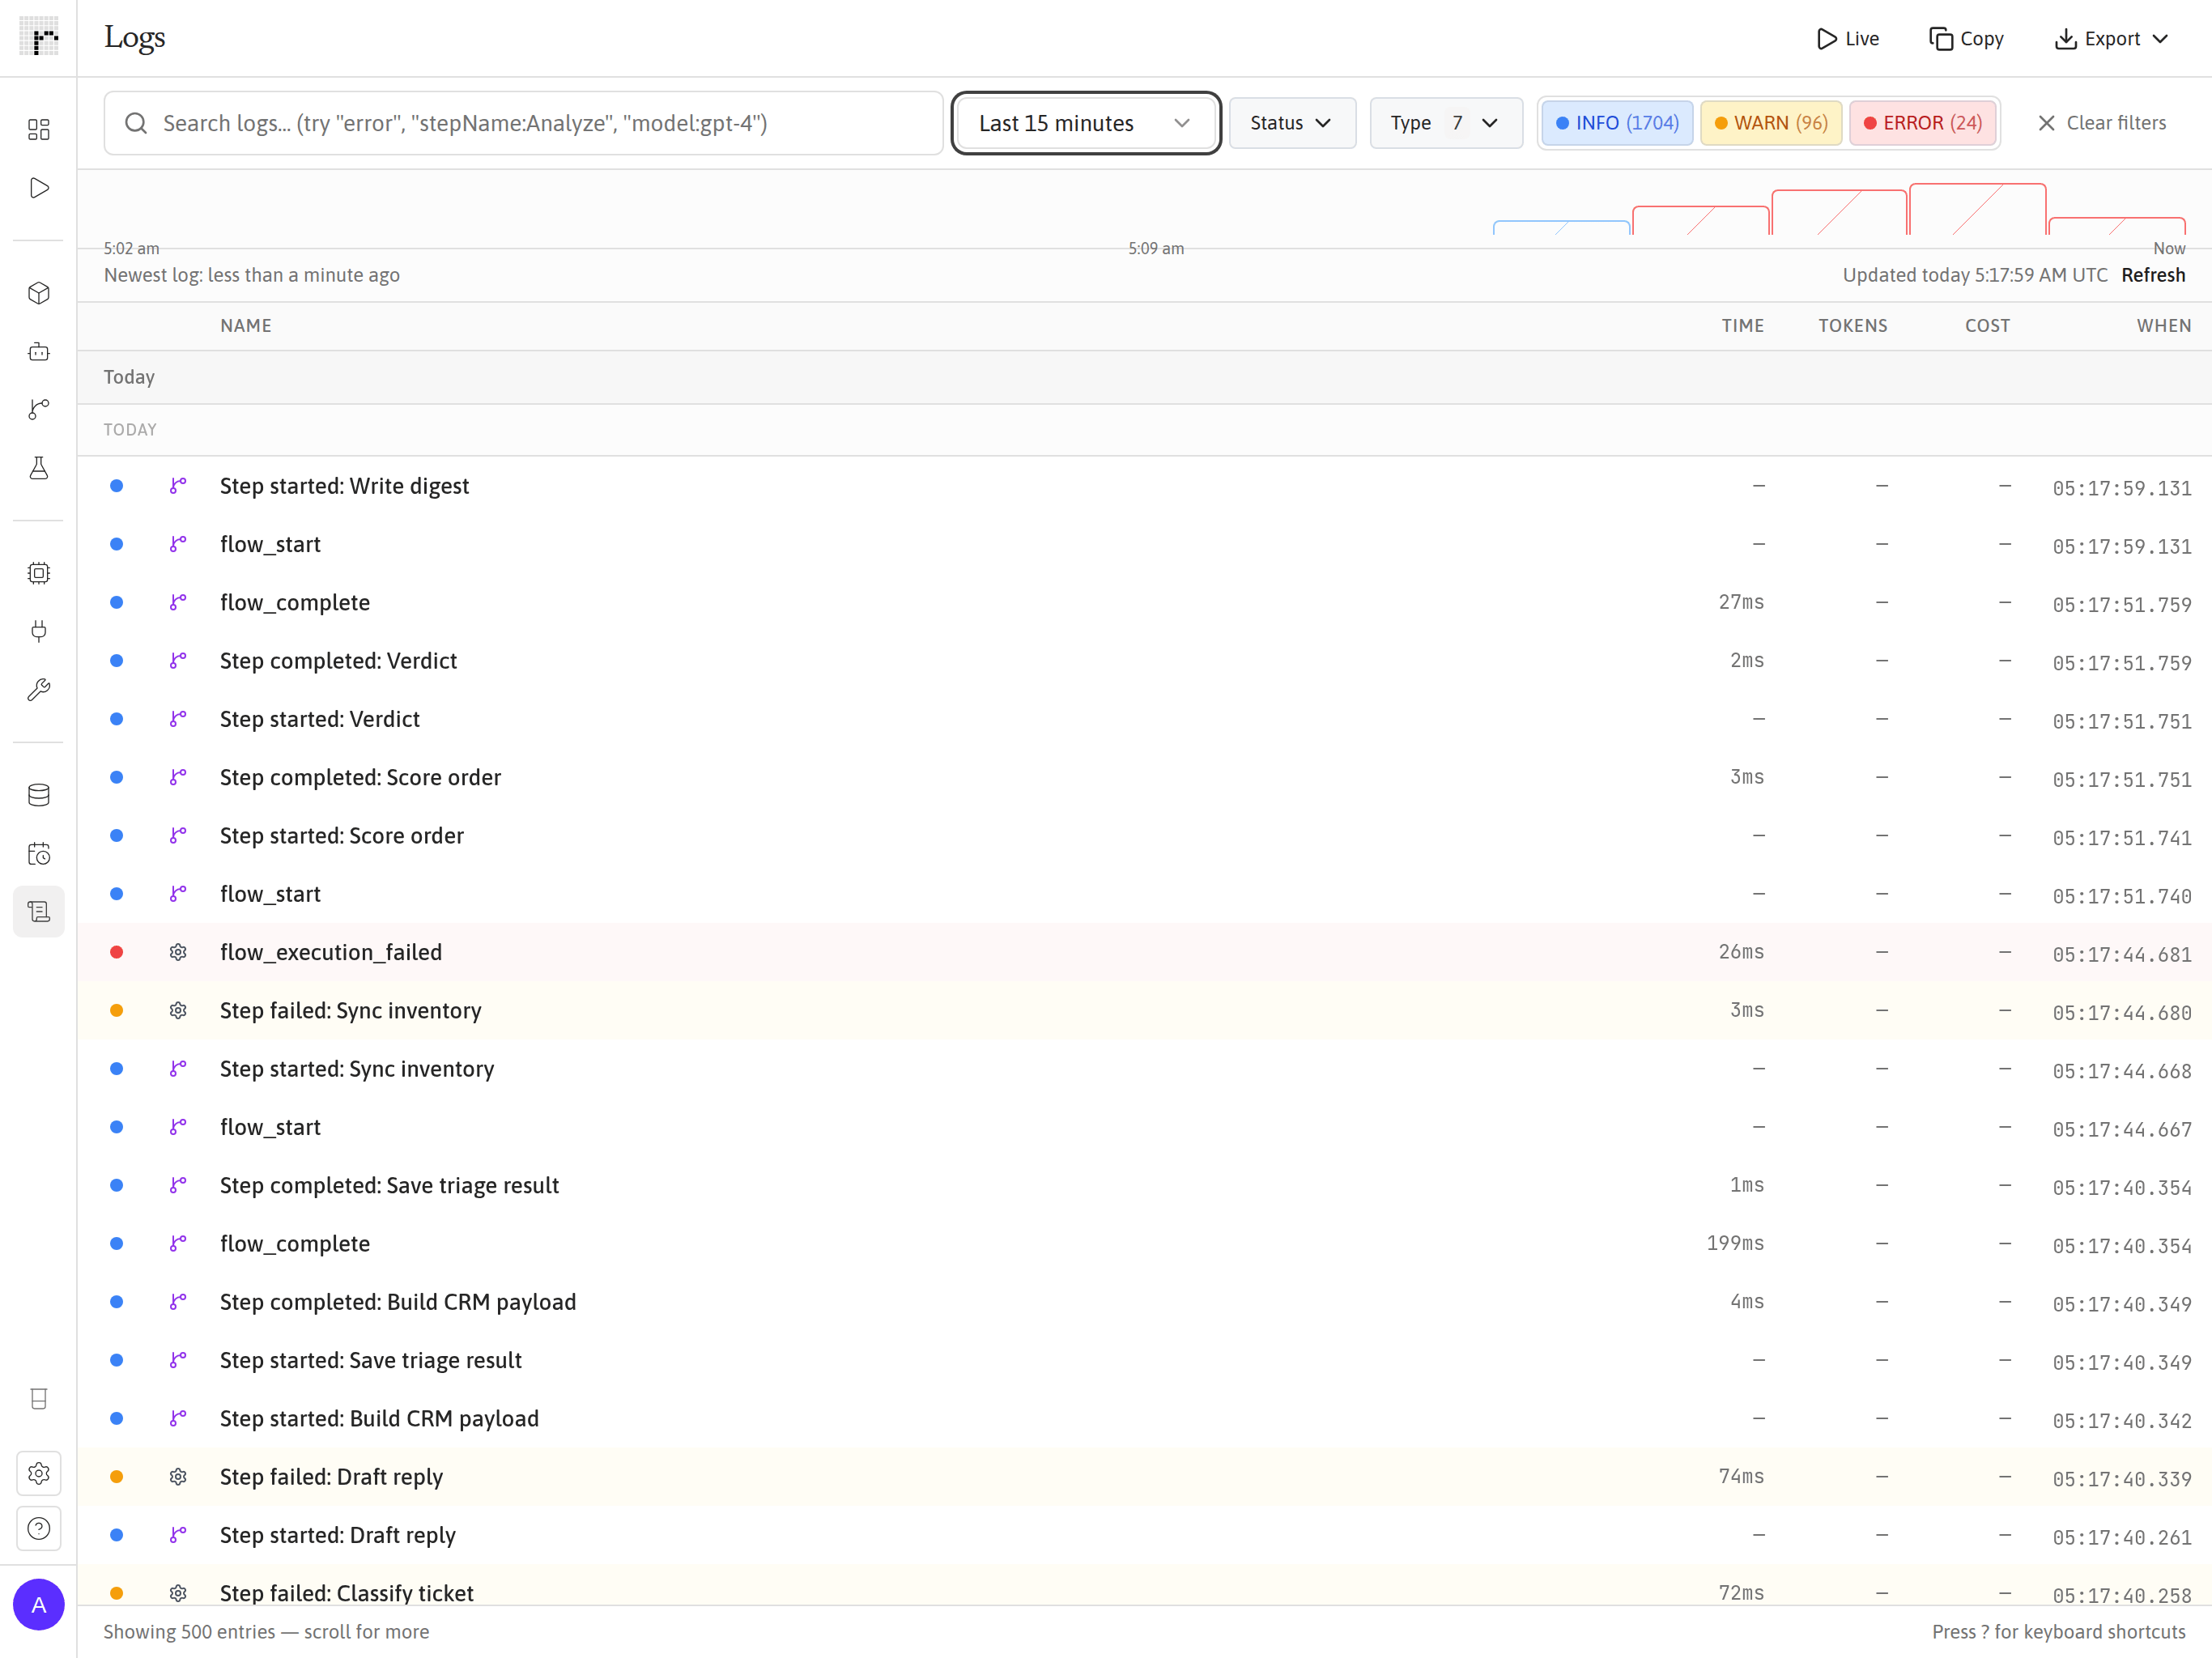Click the app logo at top left
Screen dimensions: 2212x1658
click(38, 37)
